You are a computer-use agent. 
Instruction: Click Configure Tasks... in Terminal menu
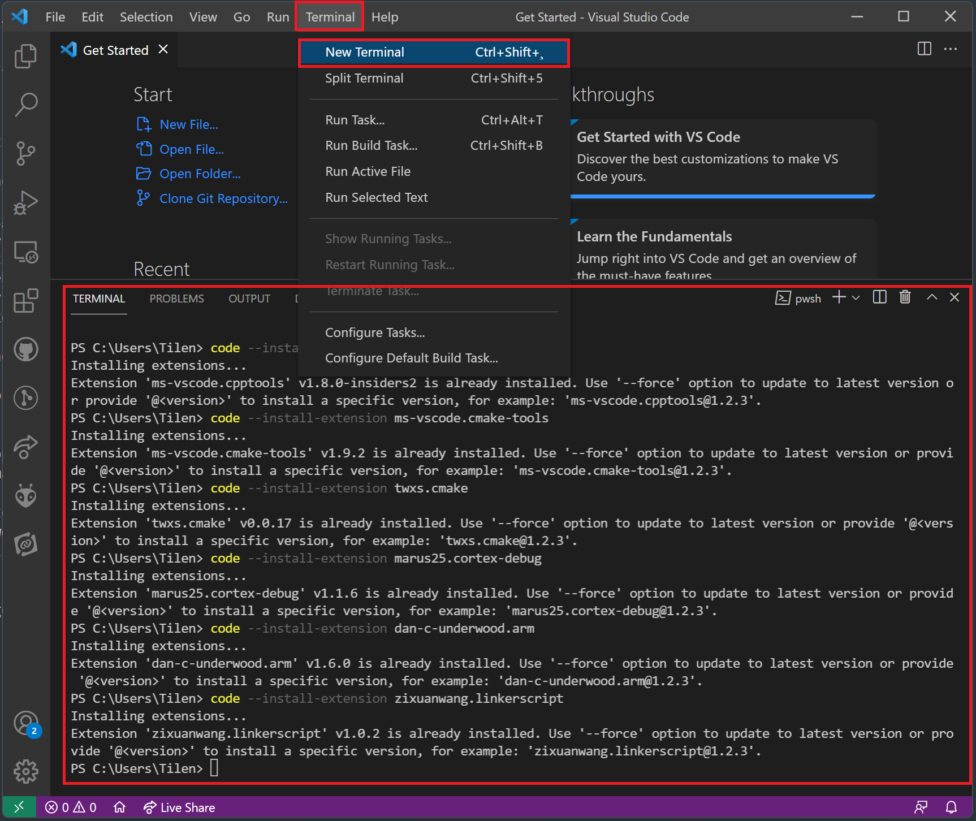pyautogui.click(x=434, y=333)
